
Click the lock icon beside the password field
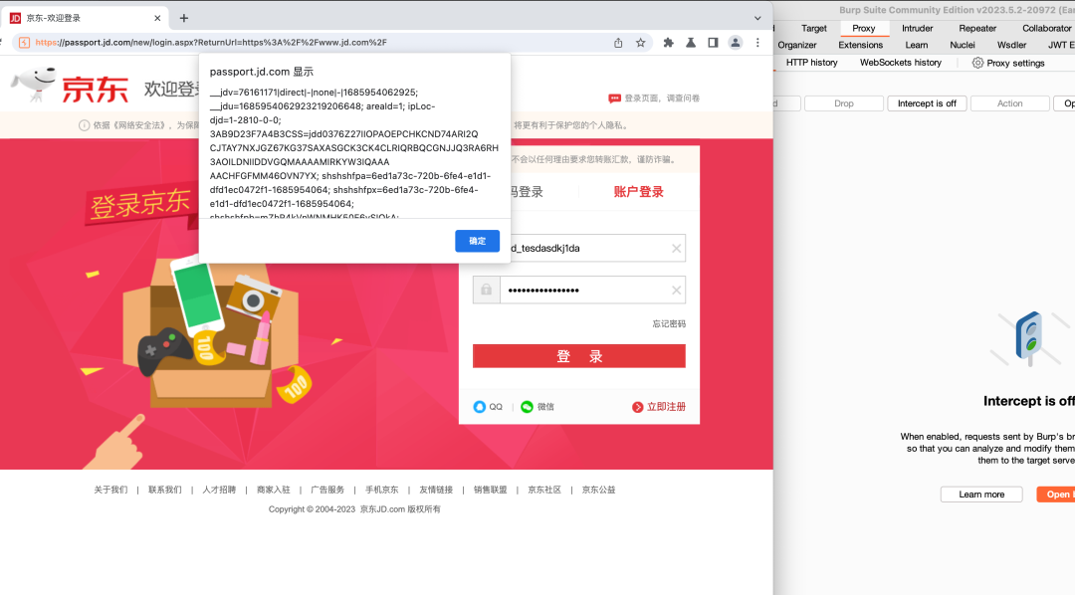[486, 290]
